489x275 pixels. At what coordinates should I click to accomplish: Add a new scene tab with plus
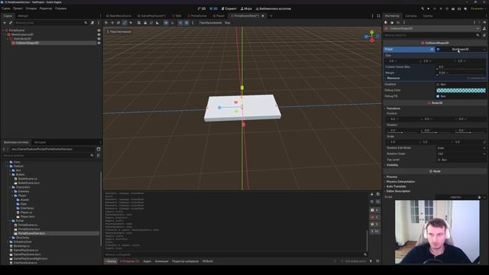coord(271,16)
